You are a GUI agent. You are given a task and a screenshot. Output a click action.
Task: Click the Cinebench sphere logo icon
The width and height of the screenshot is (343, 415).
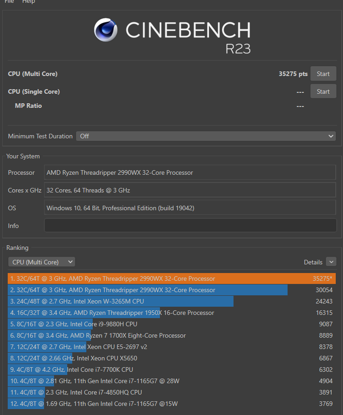tap(106, 30)
